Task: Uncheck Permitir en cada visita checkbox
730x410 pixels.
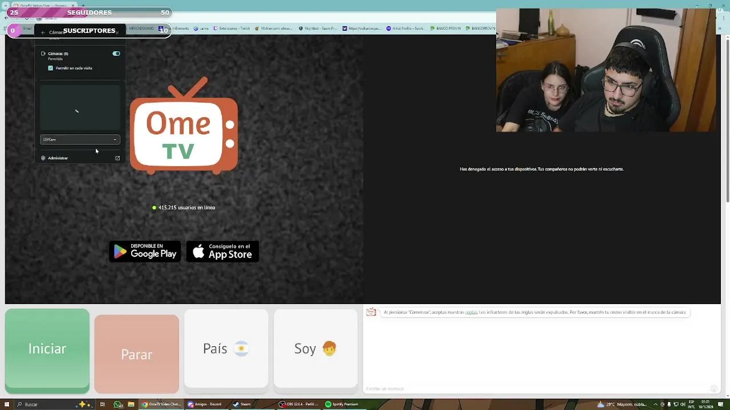Action: pos(51,68)
